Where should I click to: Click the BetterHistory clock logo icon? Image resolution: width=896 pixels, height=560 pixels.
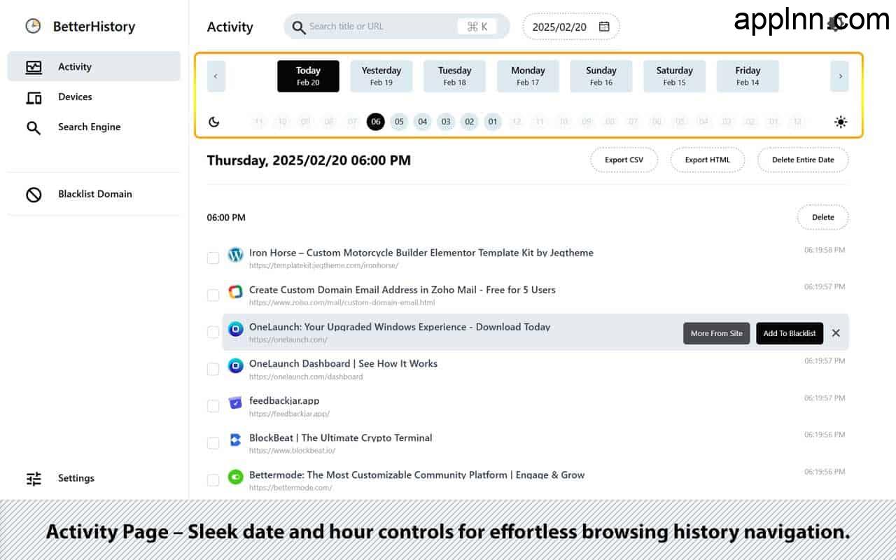pyautogui.click(x=33, y=27)
